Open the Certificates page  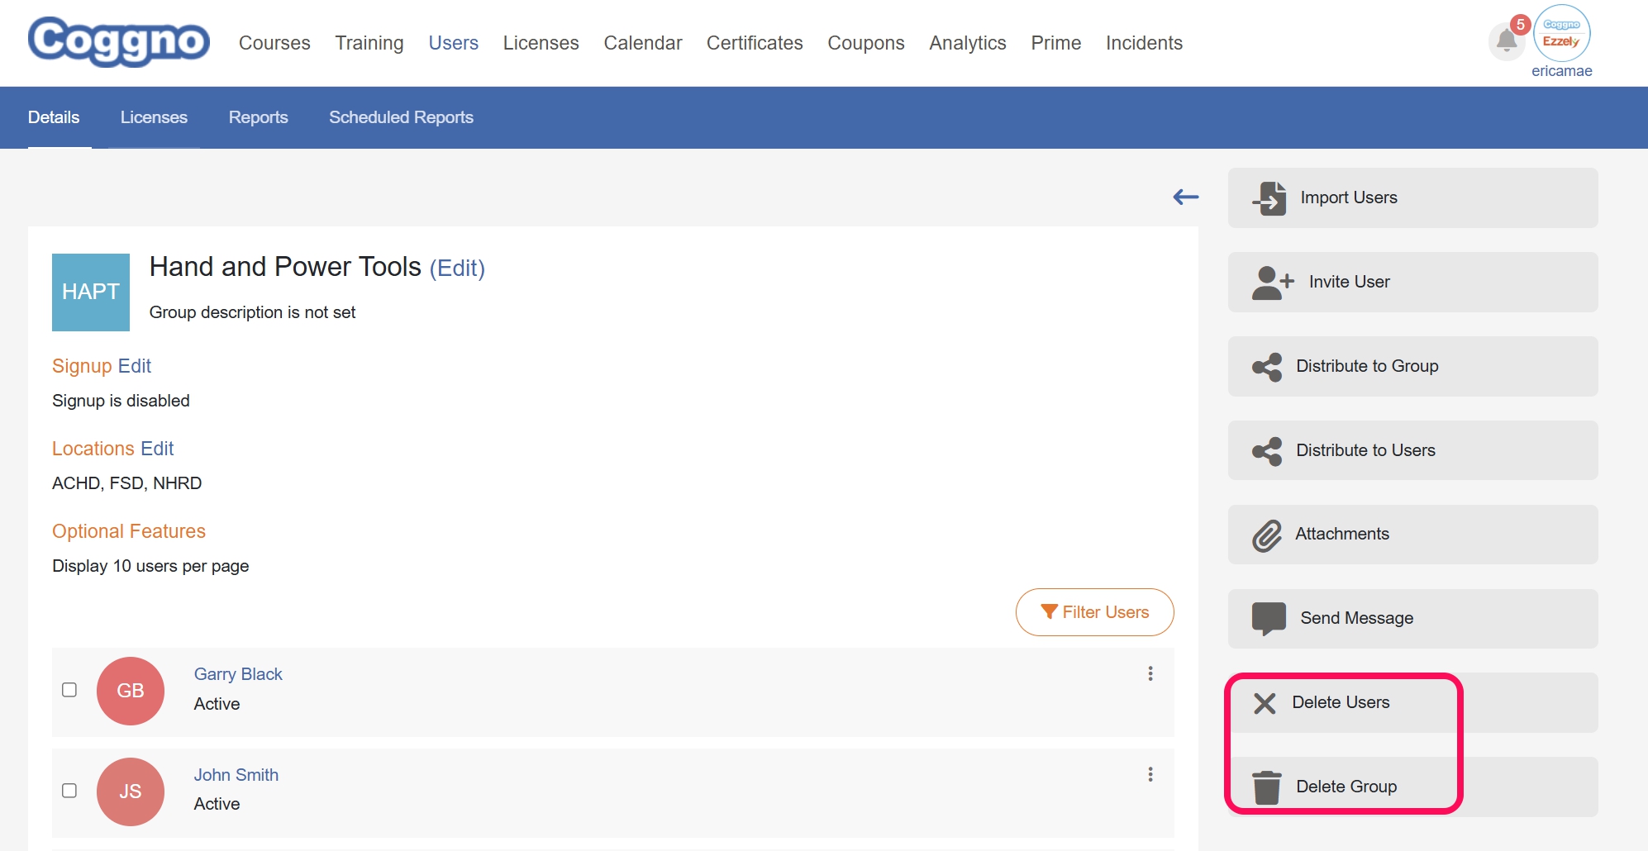[x=755, y=43]
